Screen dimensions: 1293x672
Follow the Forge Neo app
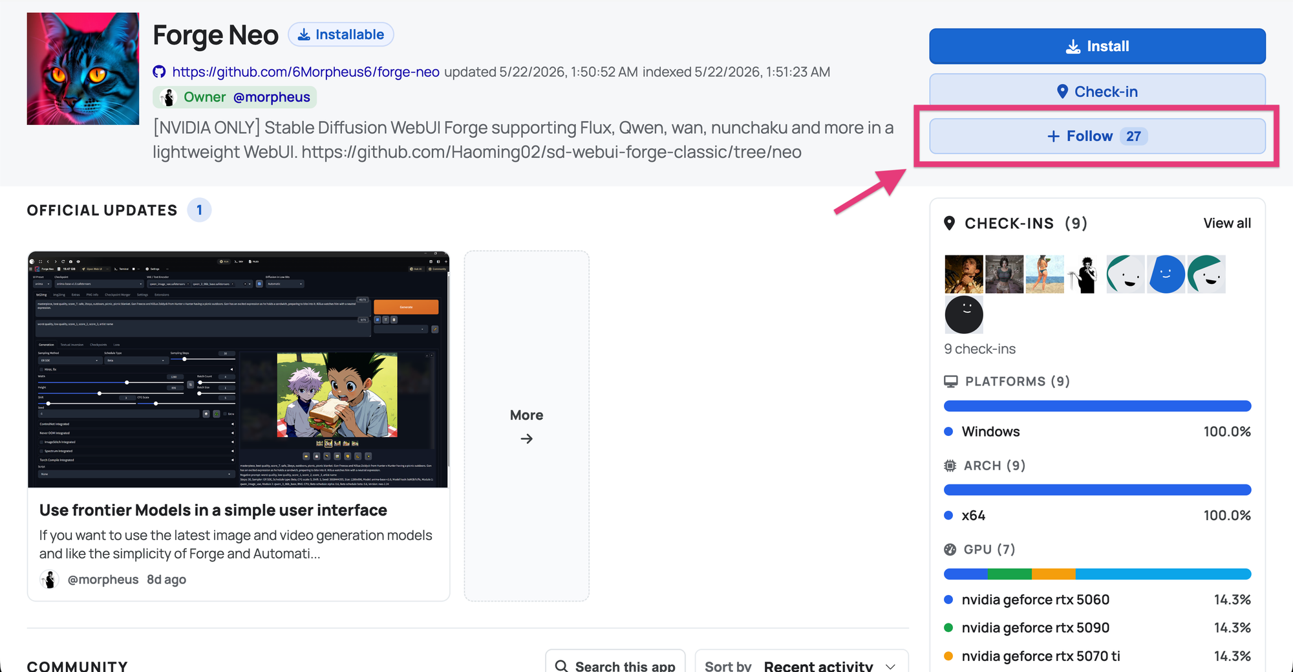(x=1097, y=136)
